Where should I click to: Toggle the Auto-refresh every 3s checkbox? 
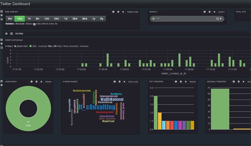point(34,24)
